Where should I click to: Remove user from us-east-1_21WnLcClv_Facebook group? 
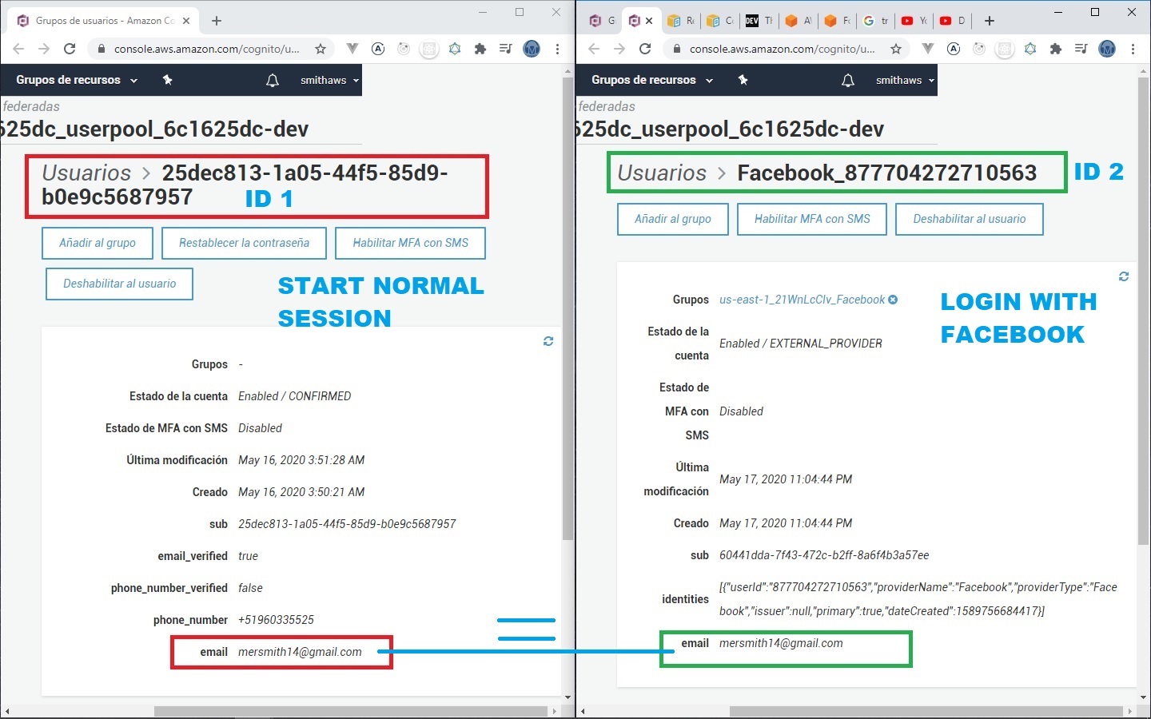pyautogui.click(x=893, y=300)
